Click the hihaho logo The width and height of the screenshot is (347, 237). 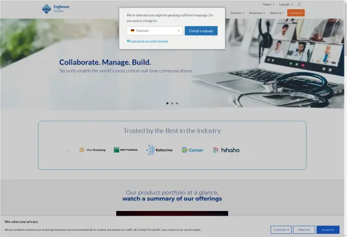[226, 150]
